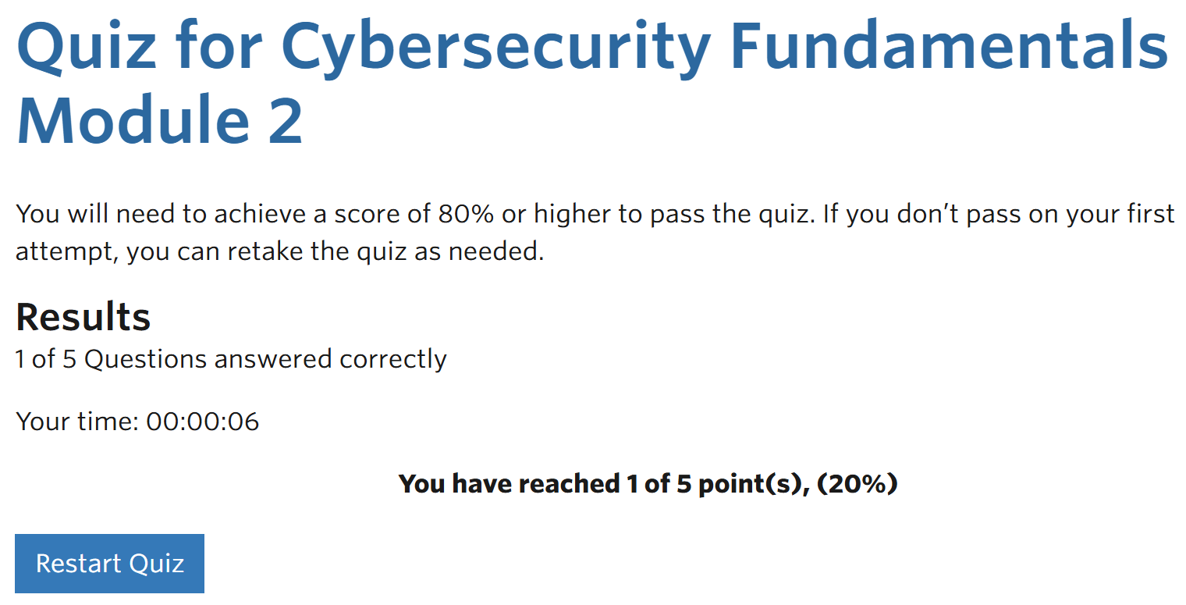Click "Module 2" in the page title

click(160, 121)
